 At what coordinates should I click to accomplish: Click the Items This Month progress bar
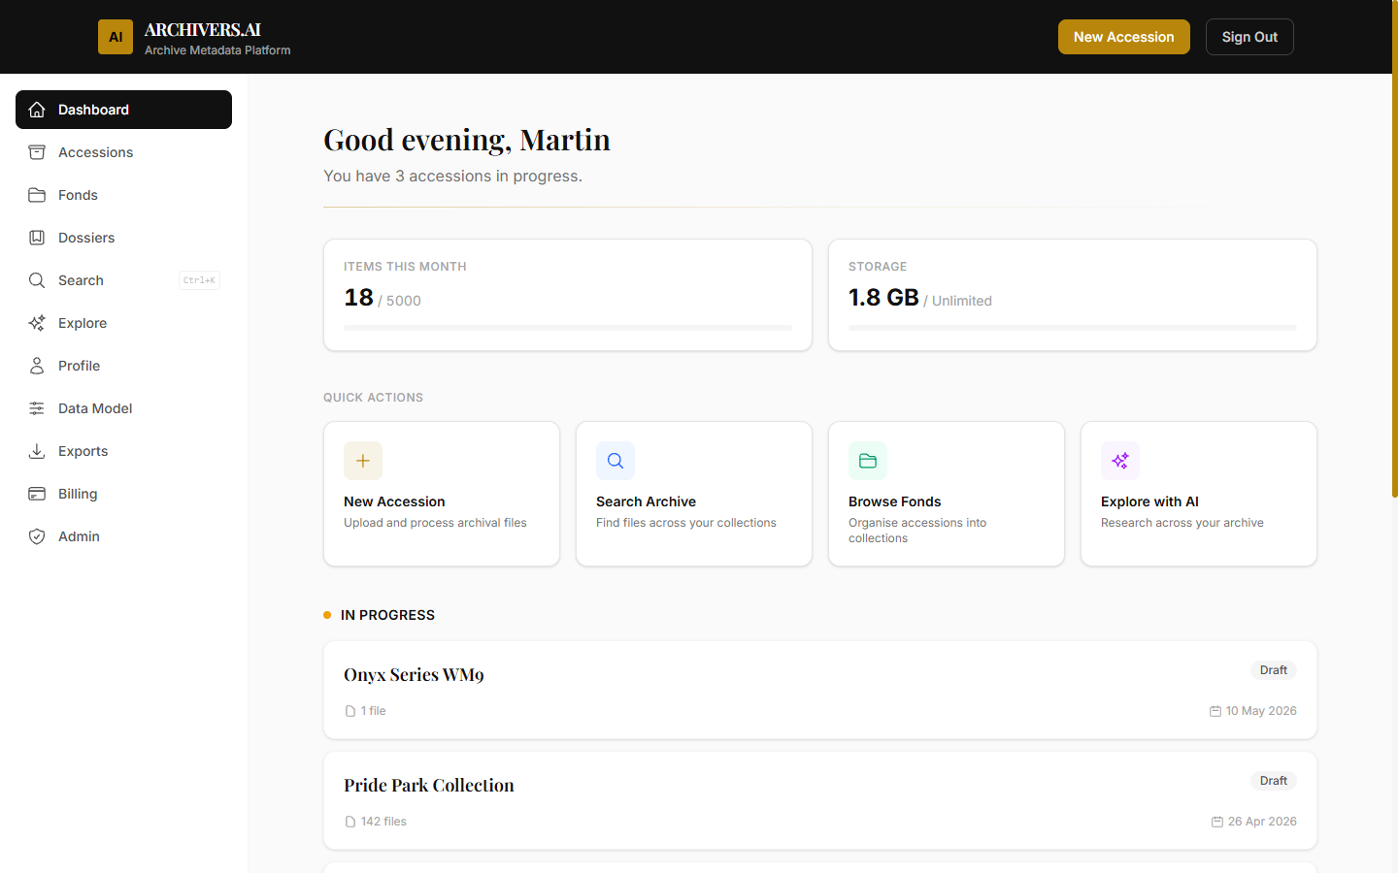click(x=568, y=328)
